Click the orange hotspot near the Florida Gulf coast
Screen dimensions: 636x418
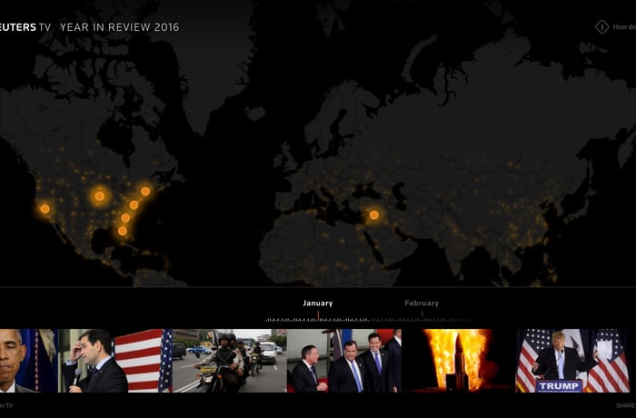123,231
